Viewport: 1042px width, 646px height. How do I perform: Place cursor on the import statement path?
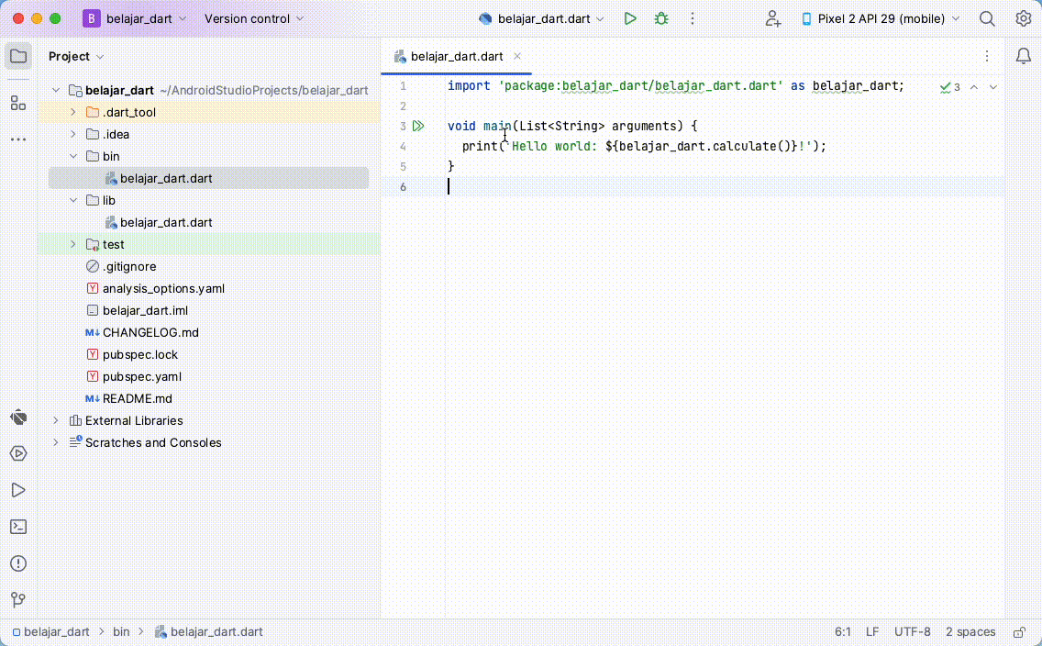click(640, 85)
